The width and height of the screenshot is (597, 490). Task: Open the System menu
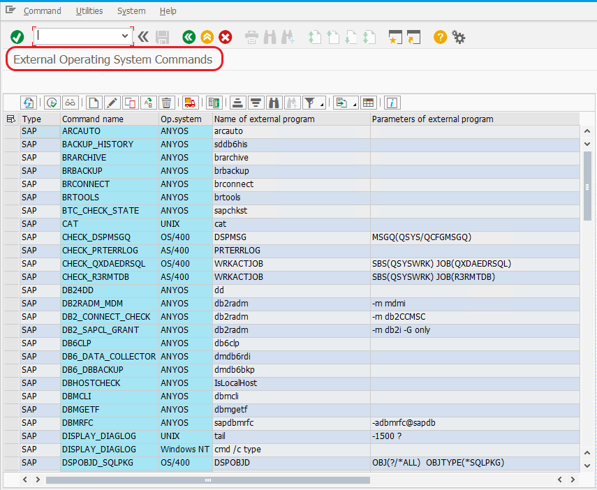[x=131, y=11]
